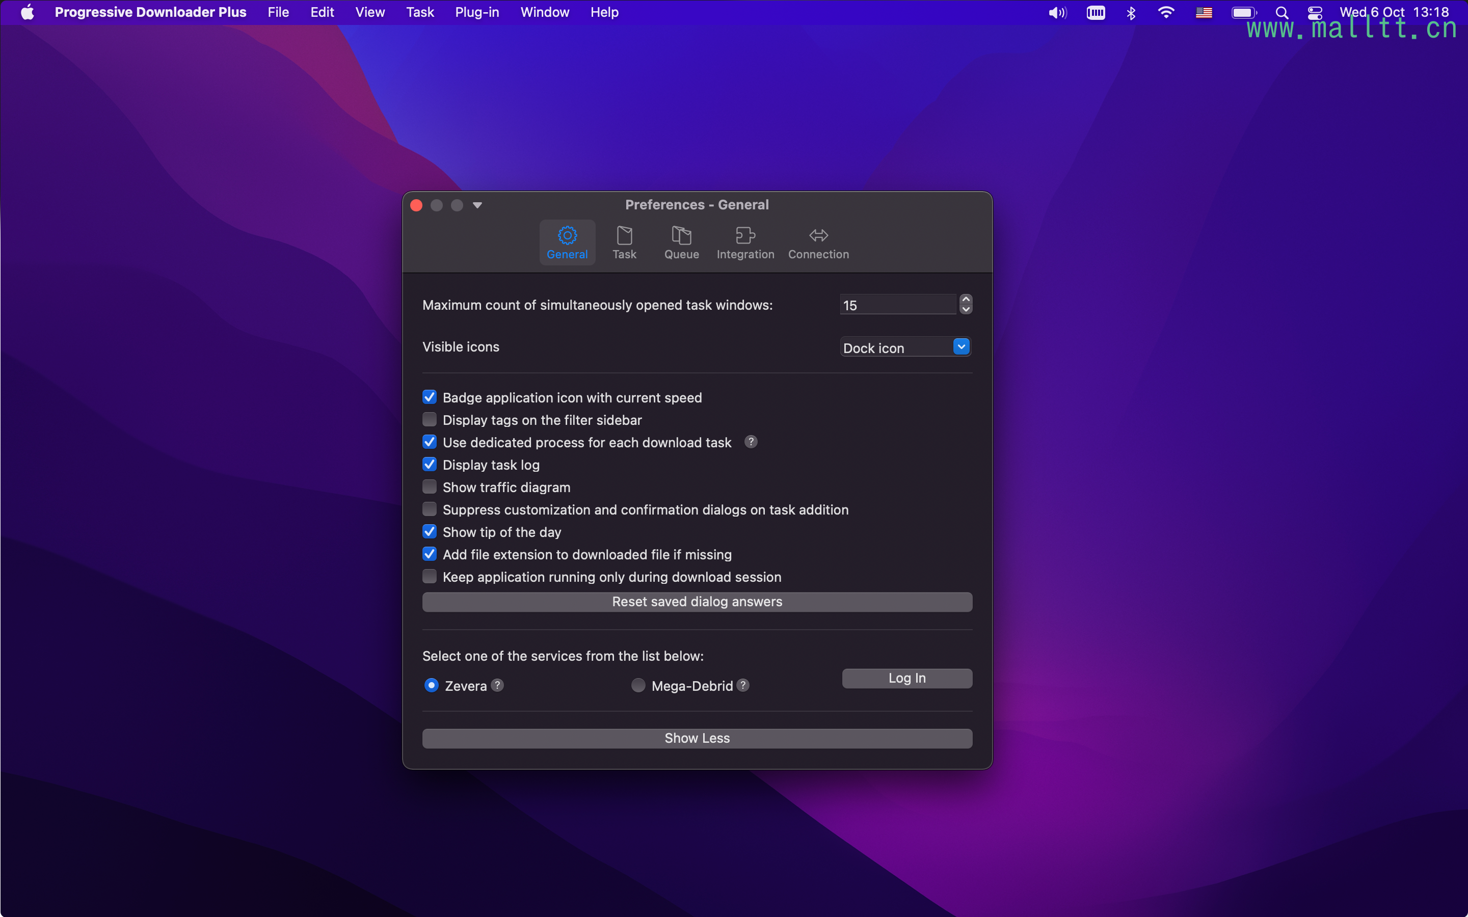
Task: Open the Visible icons Dock icon dropdown
Action: (905, 347)
